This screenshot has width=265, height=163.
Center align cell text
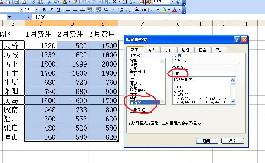[x=75, y=10]
